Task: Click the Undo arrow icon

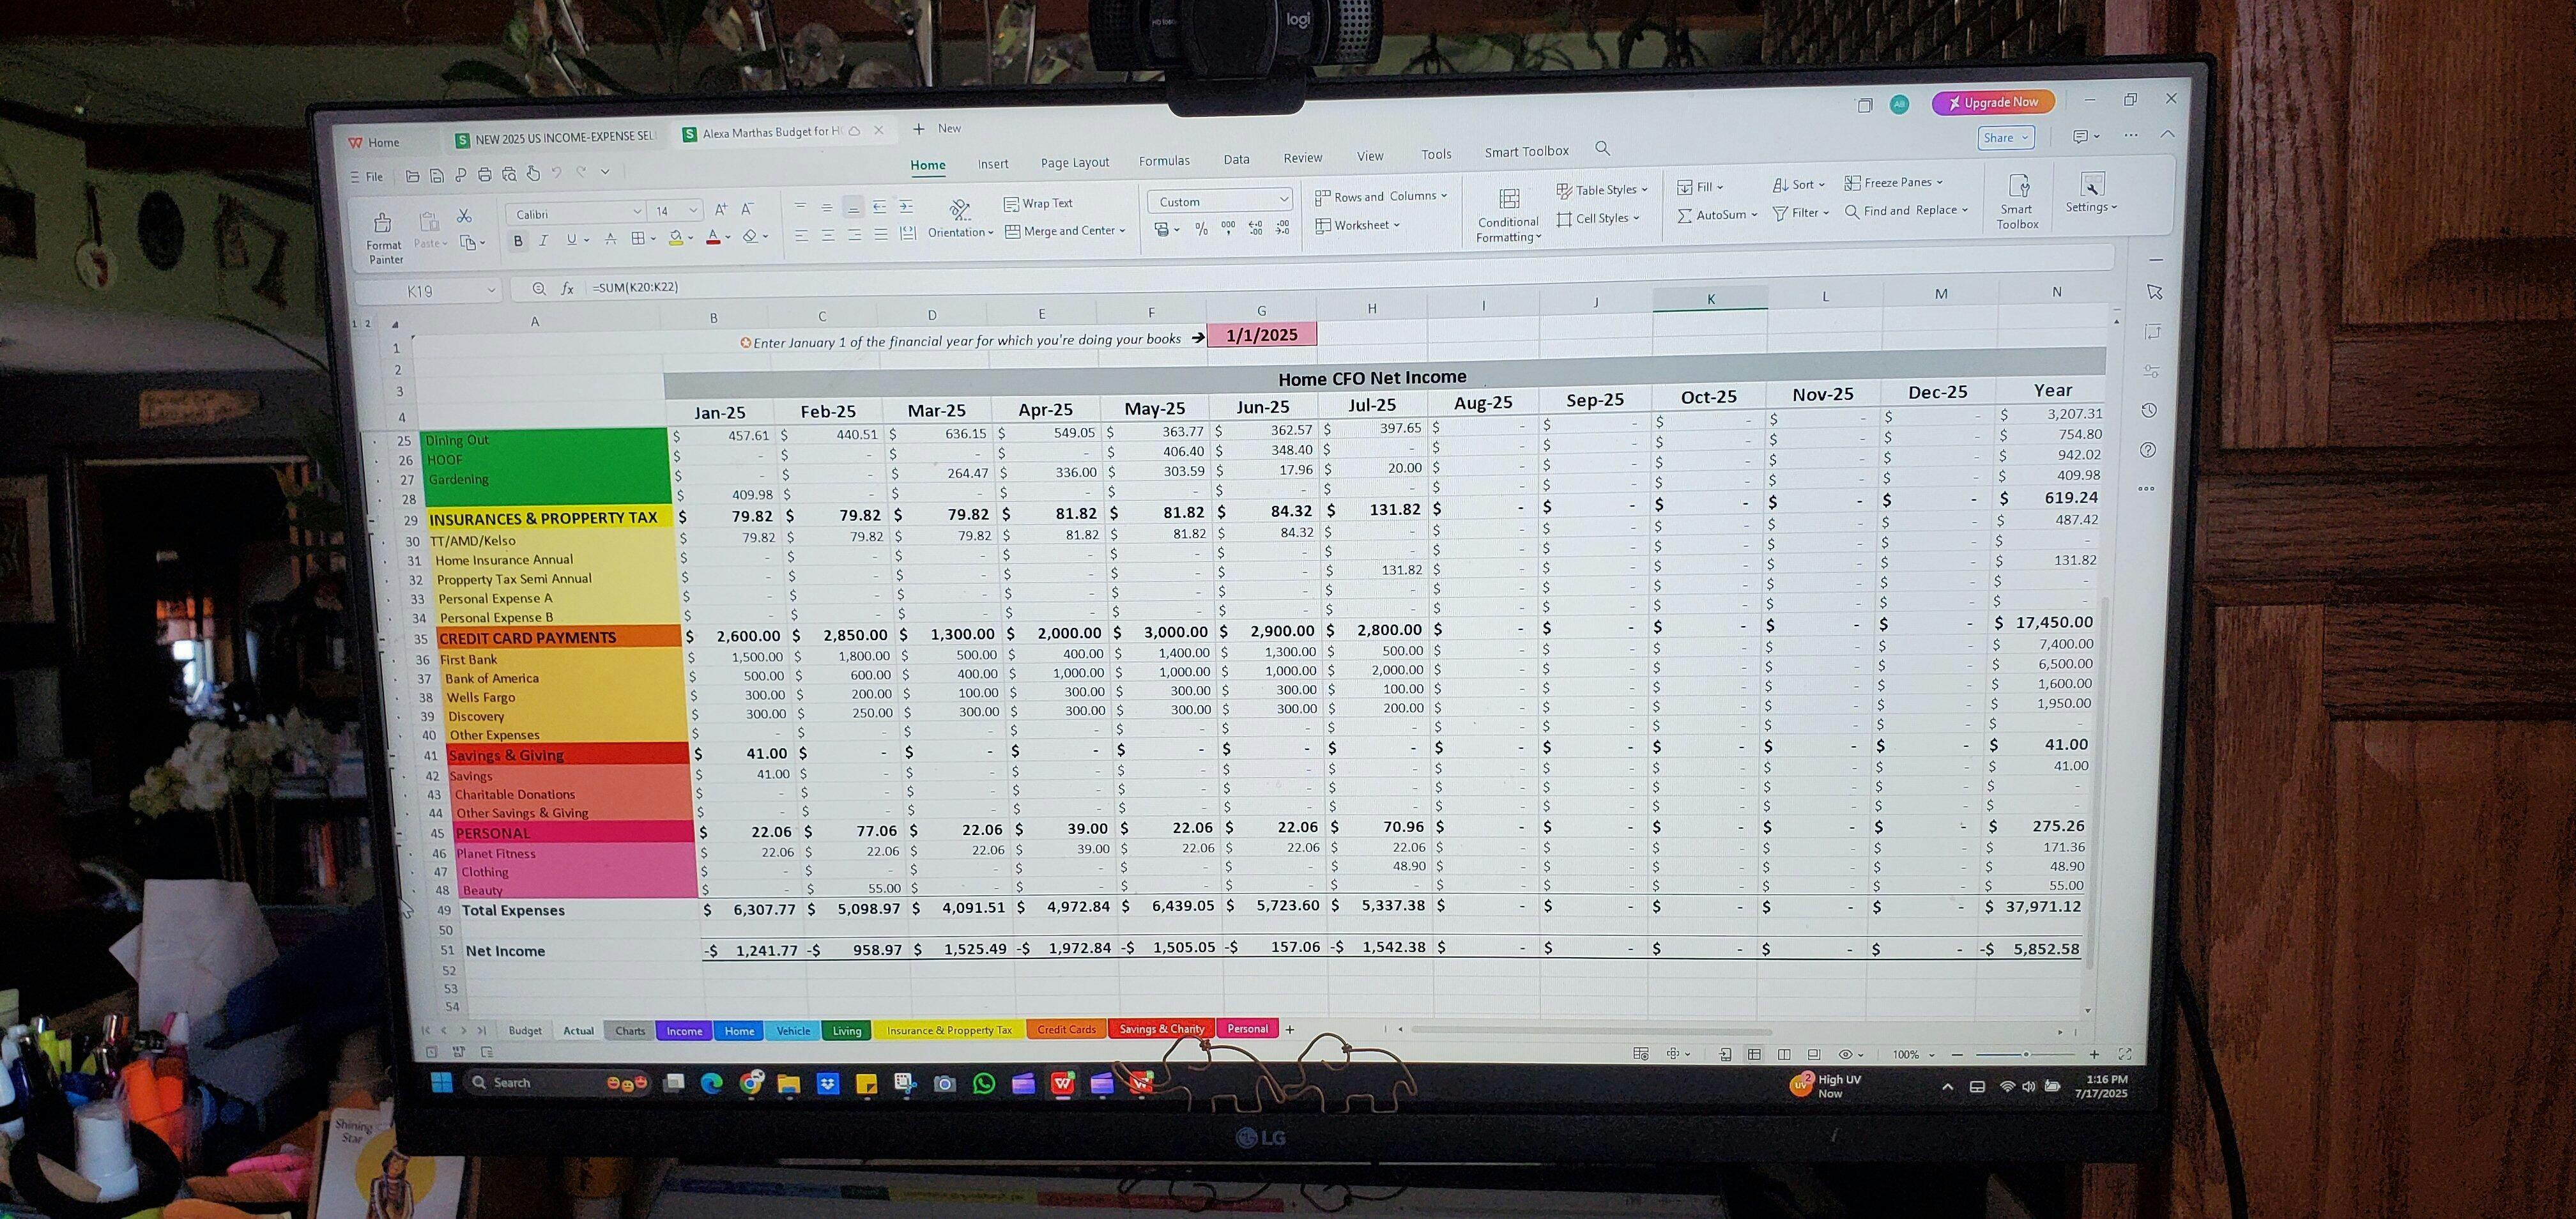Action: click(556, 173)
